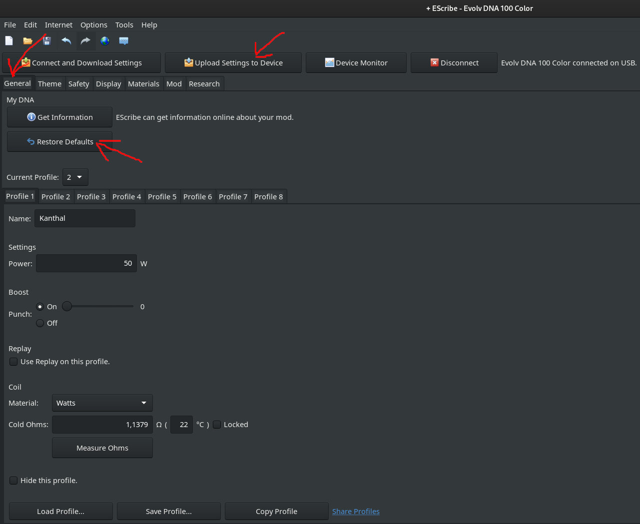The height and width of the screenshot is (524, 640).
Task: Expand the coil Material dropdown
Action: click(102, 403)
